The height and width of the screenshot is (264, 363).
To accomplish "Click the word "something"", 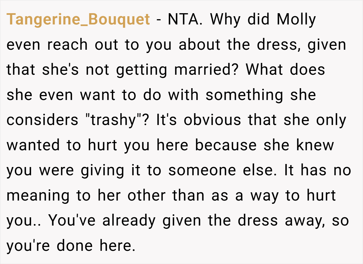I will pyautogui.click(x=244, y=95).
